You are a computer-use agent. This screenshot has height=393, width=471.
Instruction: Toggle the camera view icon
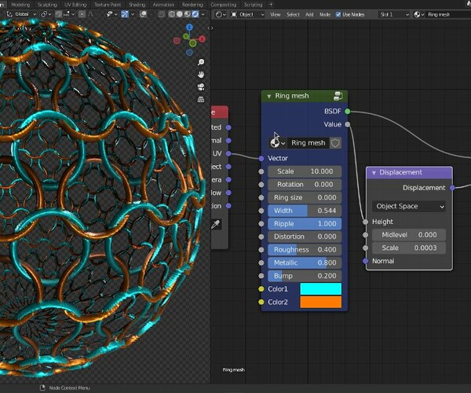pyautogui.click(x=201, y=87)
